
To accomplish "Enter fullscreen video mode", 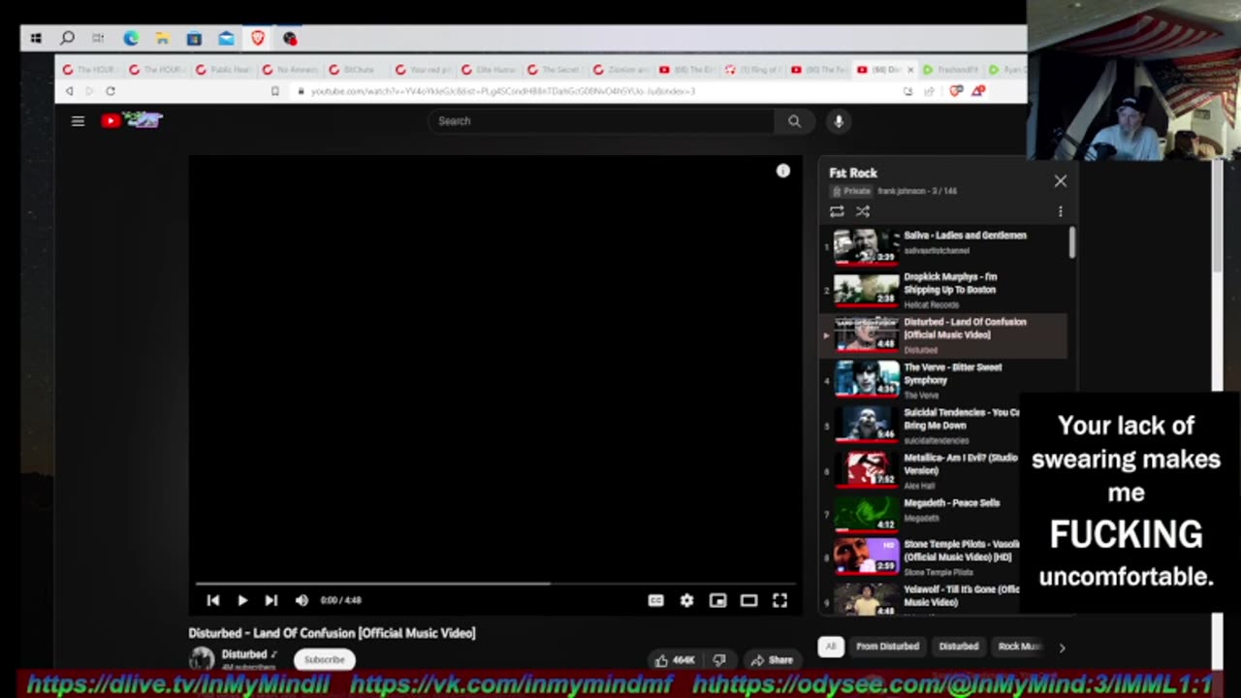I will click(x=780, y=601).
